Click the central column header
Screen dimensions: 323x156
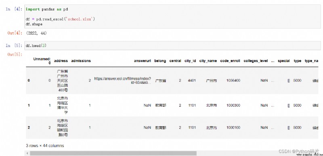click(175, 61)
